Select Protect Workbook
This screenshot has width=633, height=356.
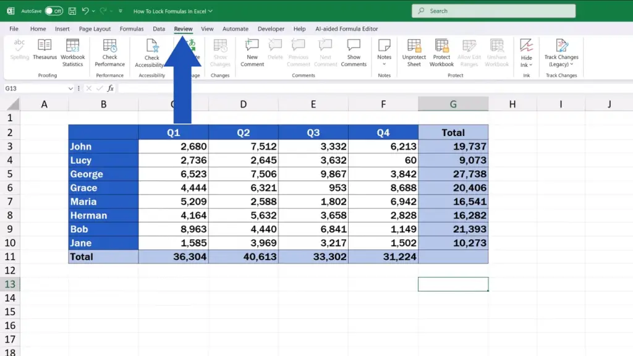(441, 51)
